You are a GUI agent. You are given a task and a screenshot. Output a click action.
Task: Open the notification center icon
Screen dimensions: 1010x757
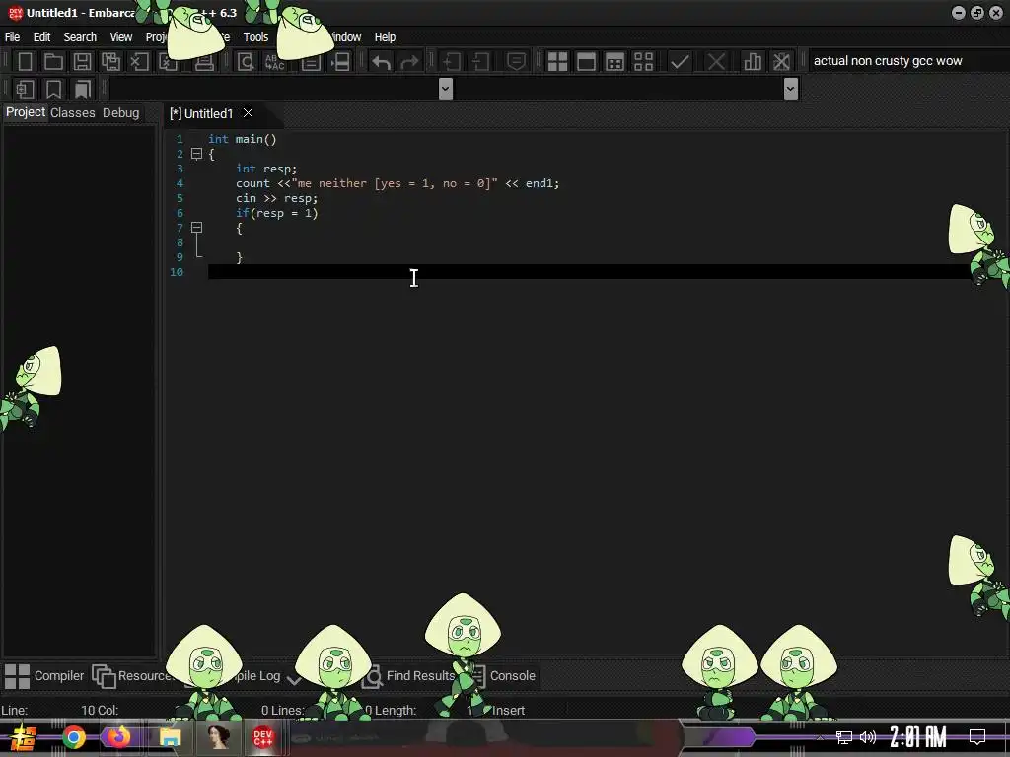point(977,736)
